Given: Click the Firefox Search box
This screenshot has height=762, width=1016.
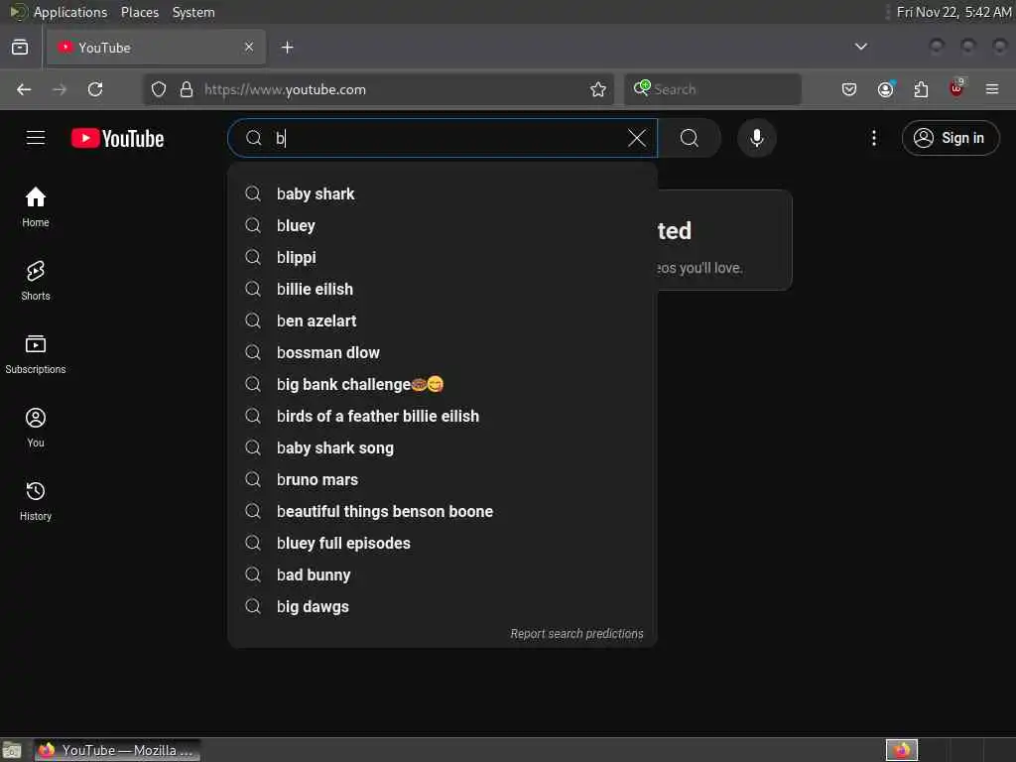Looking at the screenshot, I should pyautogui.click(x=712, y=89).
